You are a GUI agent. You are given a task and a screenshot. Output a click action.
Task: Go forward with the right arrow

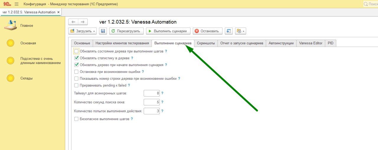83,22
